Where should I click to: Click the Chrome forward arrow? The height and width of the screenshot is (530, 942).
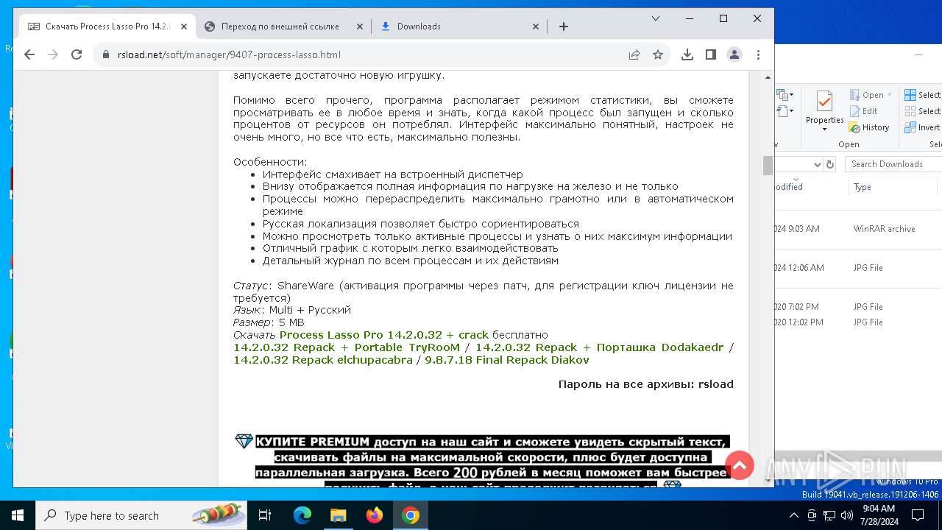click(x=53, y=54)
